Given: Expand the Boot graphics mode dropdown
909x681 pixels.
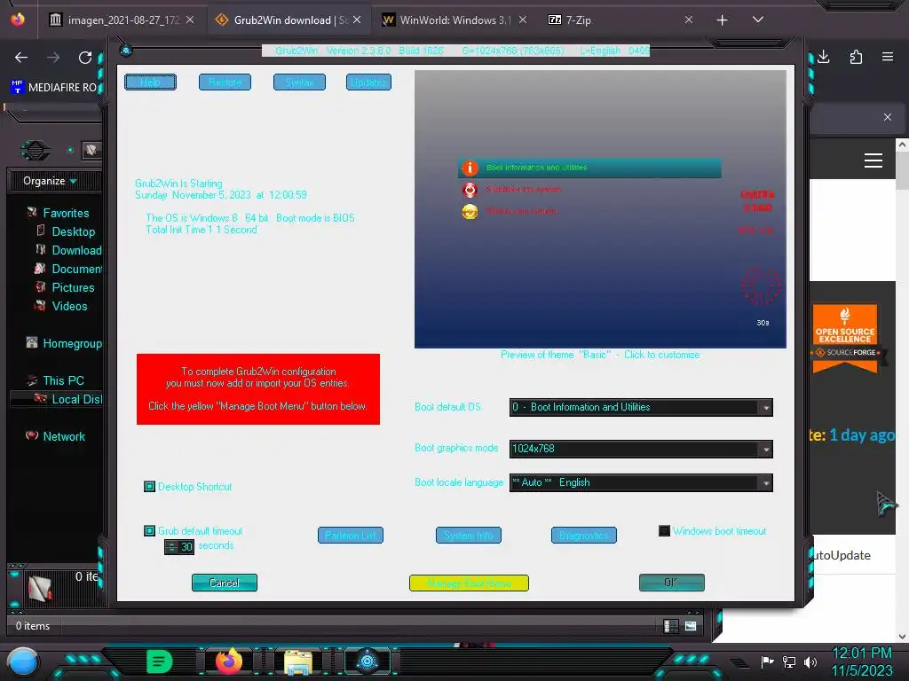Looking at the screenshot, I should pyautogui.click(x=766, y=450).
